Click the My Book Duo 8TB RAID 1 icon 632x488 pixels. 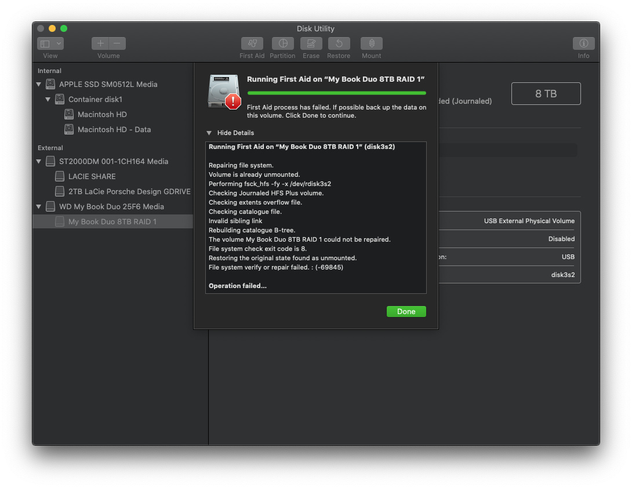click(x=60, y=221)
